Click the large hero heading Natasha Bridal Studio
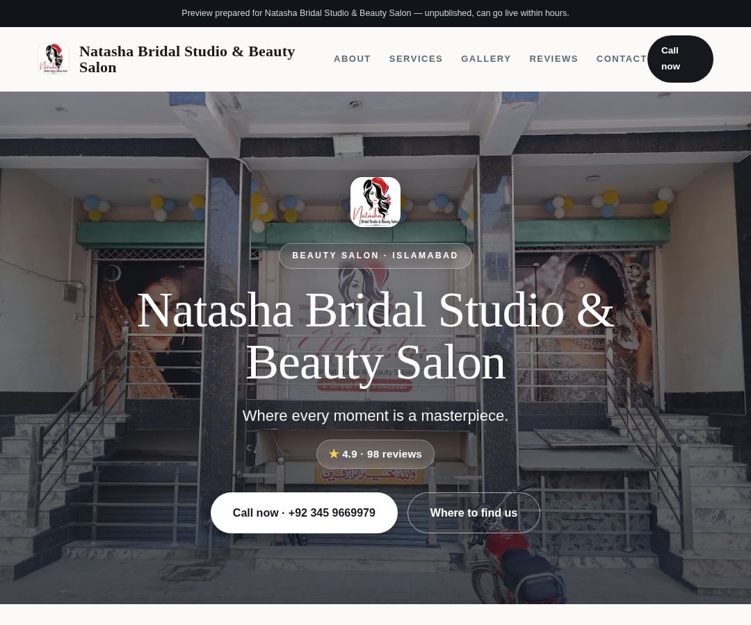This screenshot has width=751, height=625. pos(375,336)
